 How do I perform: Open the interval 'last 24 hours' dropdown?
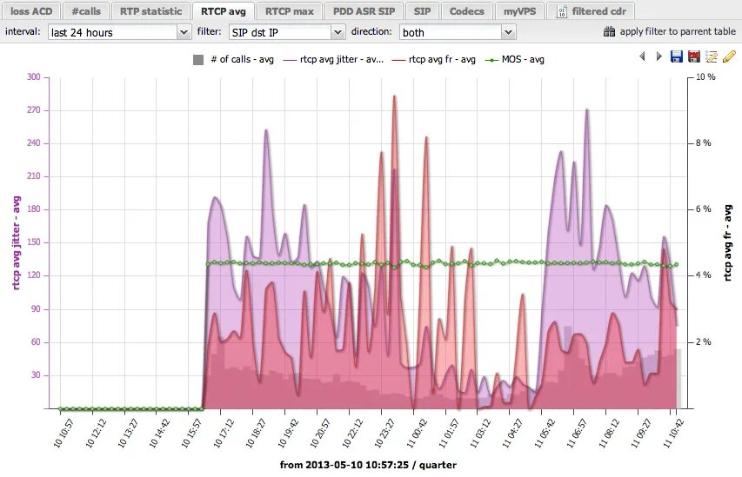coord(184,32)
